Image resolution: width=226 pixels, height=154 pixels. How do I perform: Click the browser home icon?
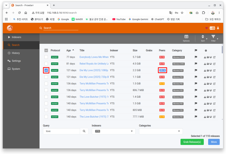[26, 13]
